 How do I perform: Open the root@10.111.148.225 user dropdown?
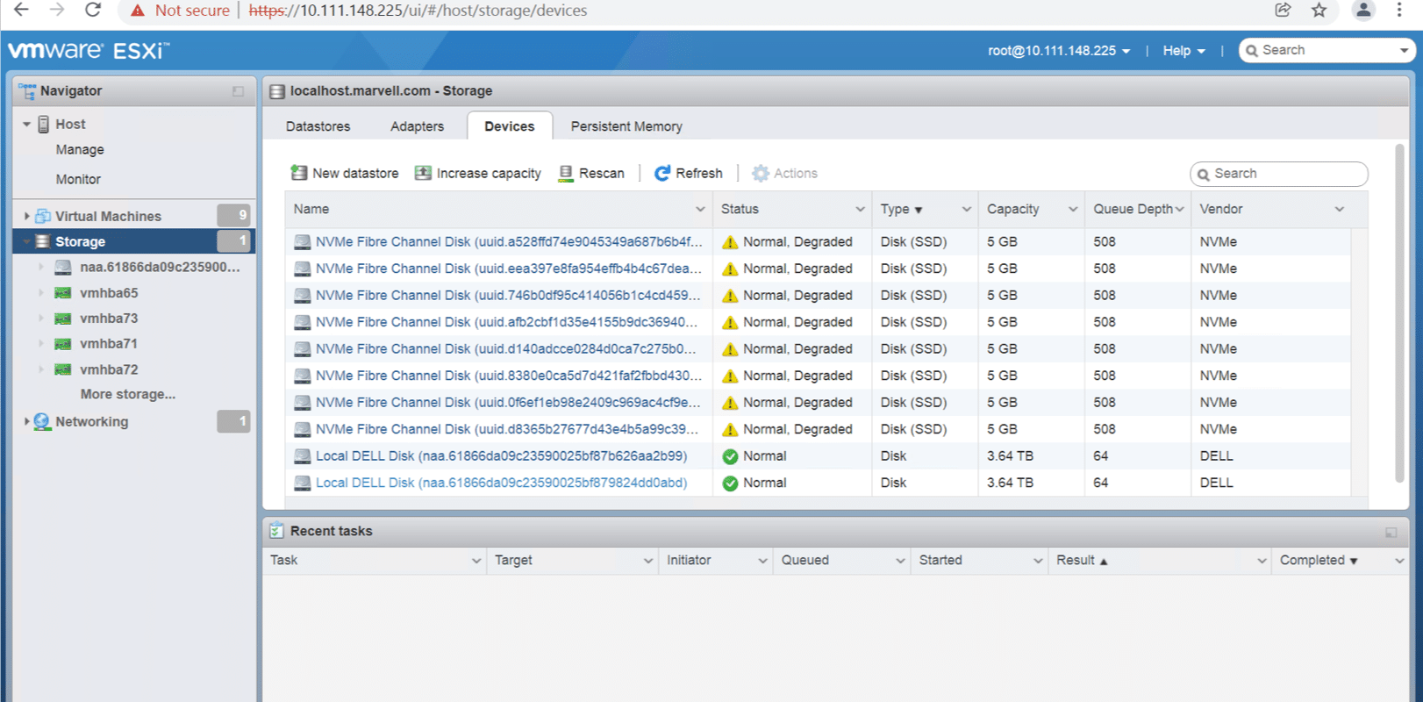(1059, 51)
